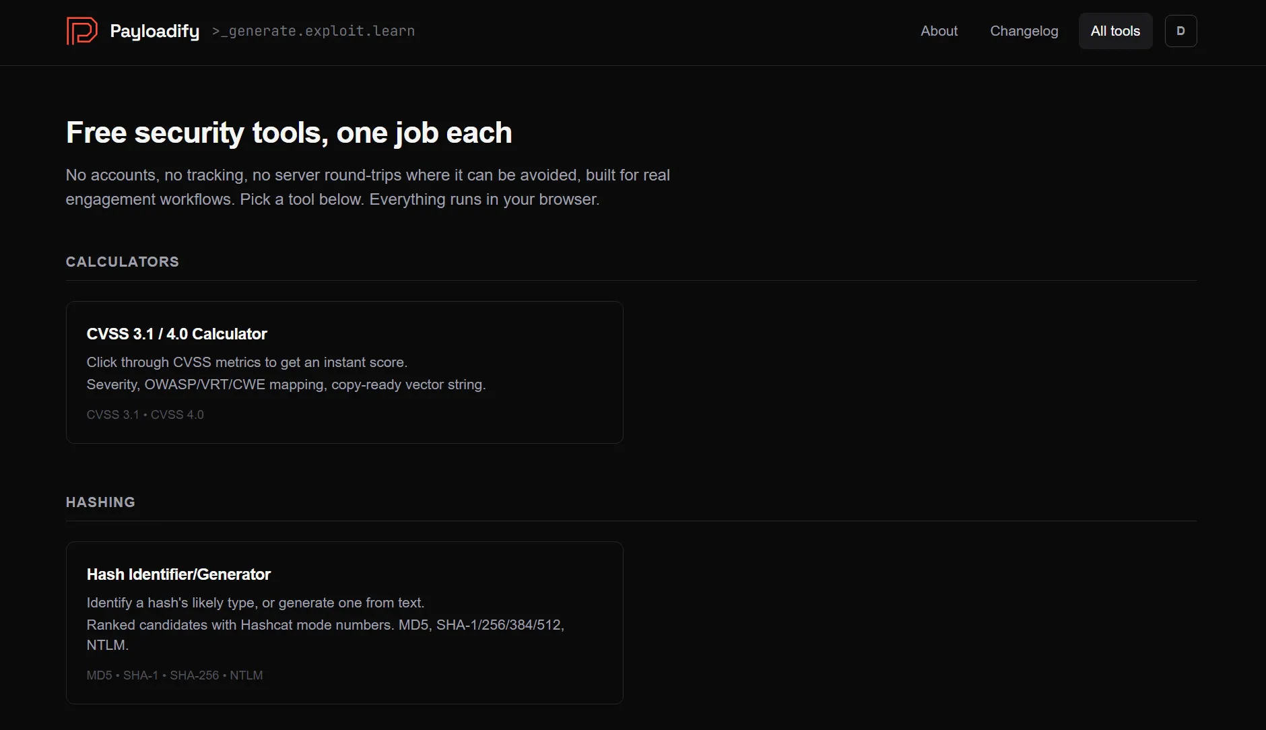The width and height of the screenshot is (1266, 730).
Task: Open the Hash Identifier/Generator card
Action: coord(345,623)
